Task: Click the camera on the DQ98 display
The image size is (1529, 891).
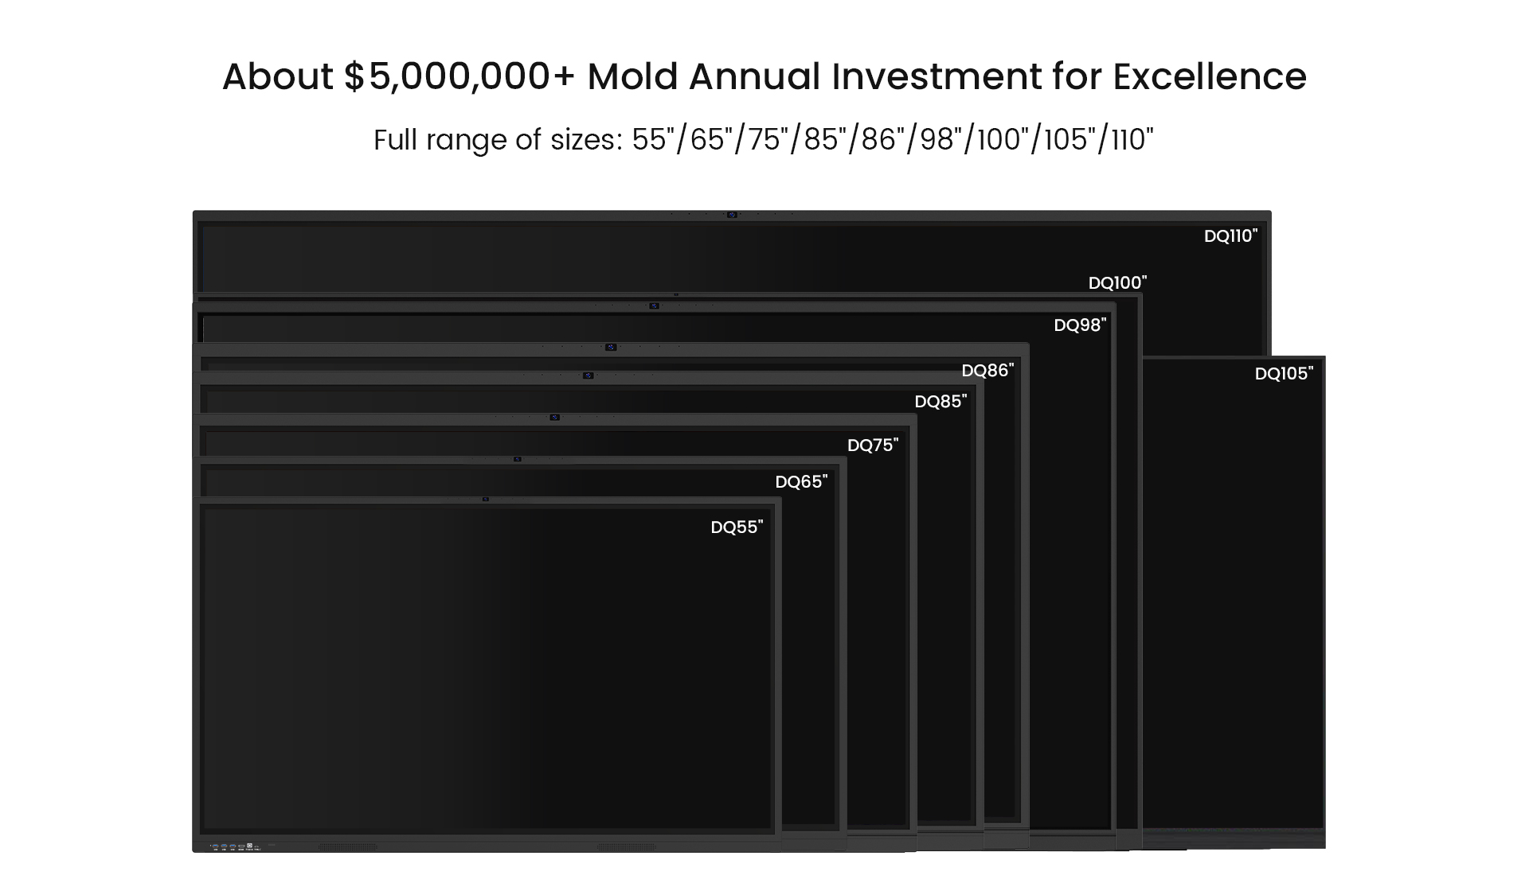Action: tap(654, 305)
